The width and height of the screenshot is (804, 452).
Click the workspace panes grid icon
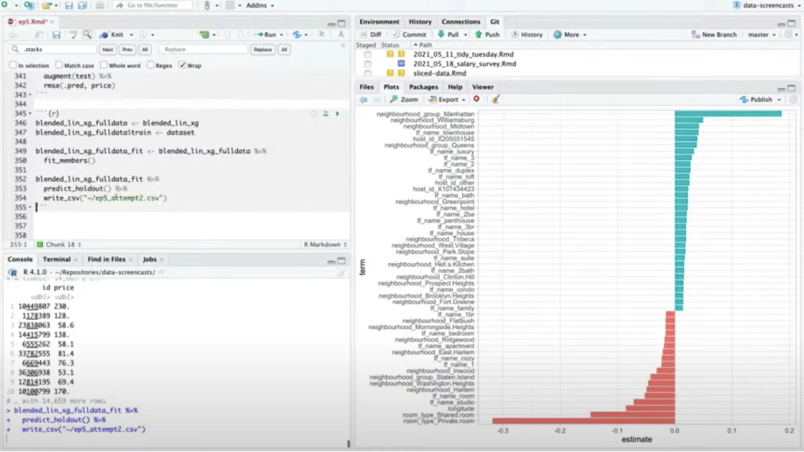tap(230, 5)
